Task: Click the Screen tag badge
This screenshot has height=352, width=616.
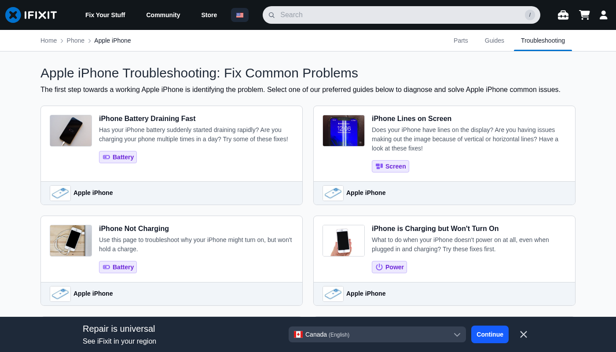Action: pyautogui.click(x=390, y=166)
